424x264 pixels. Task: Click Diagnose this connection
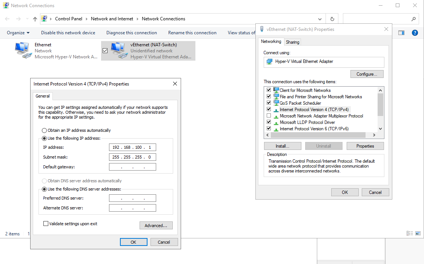[131, 33]
